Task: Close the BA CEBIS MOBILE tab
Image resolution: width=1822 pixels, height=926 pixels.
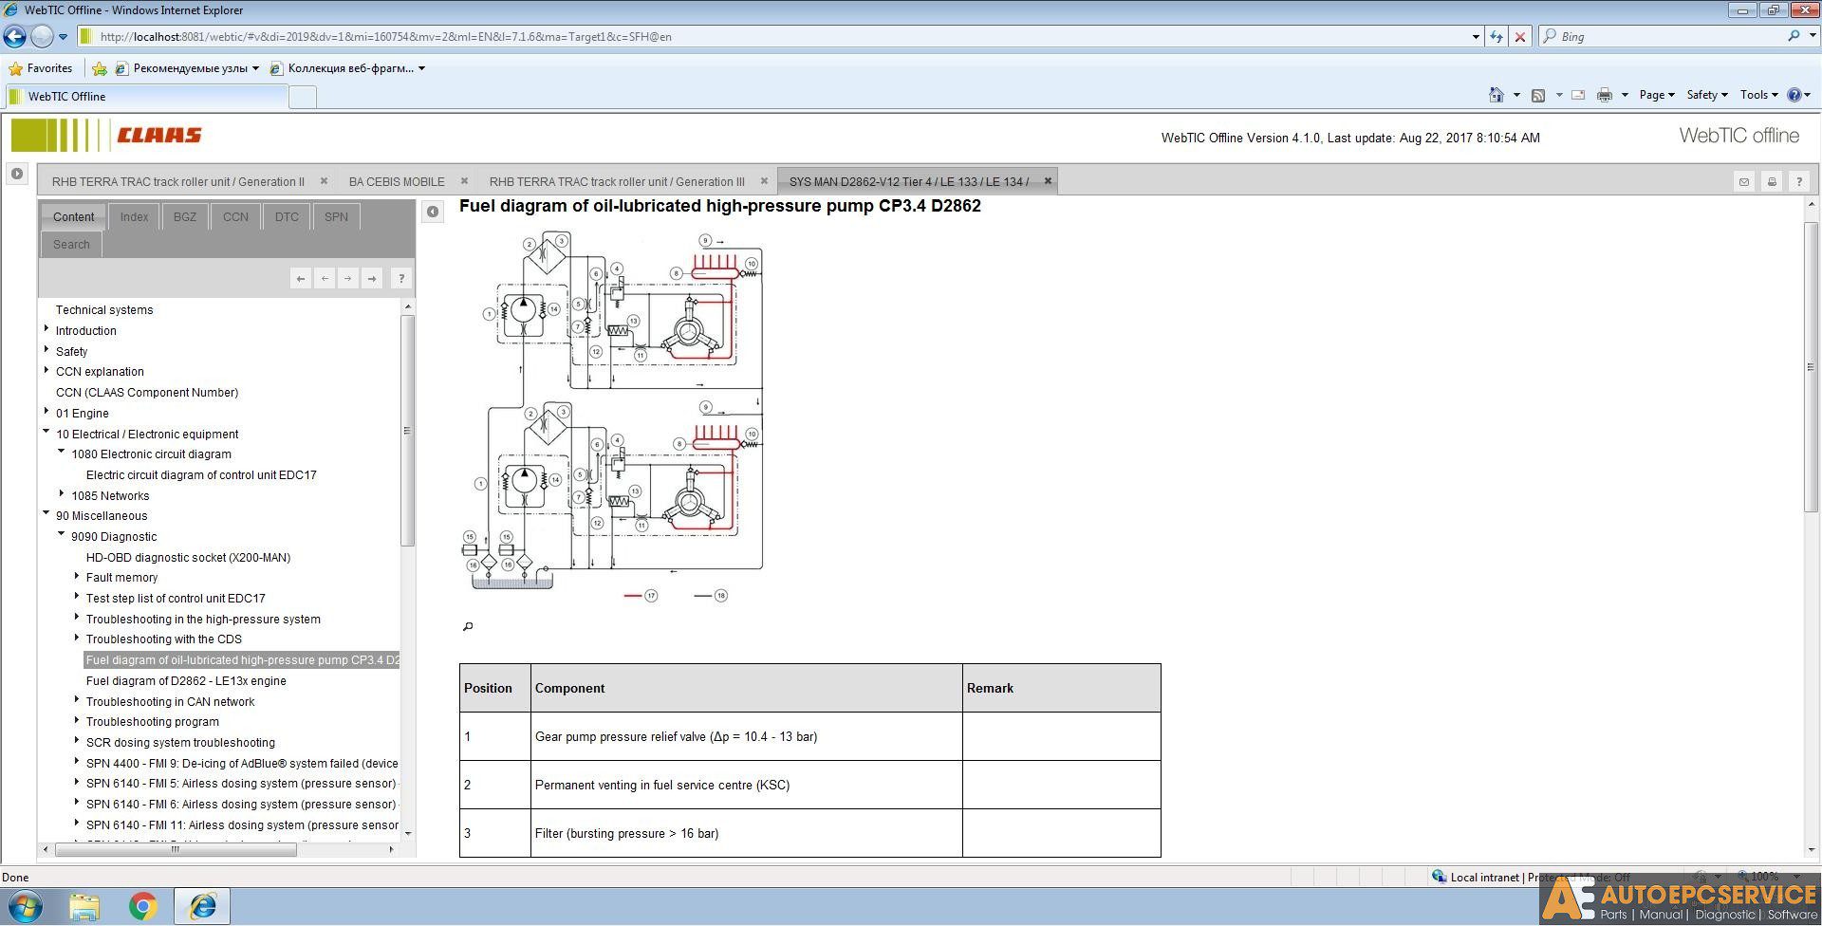Action: [464, 181]
